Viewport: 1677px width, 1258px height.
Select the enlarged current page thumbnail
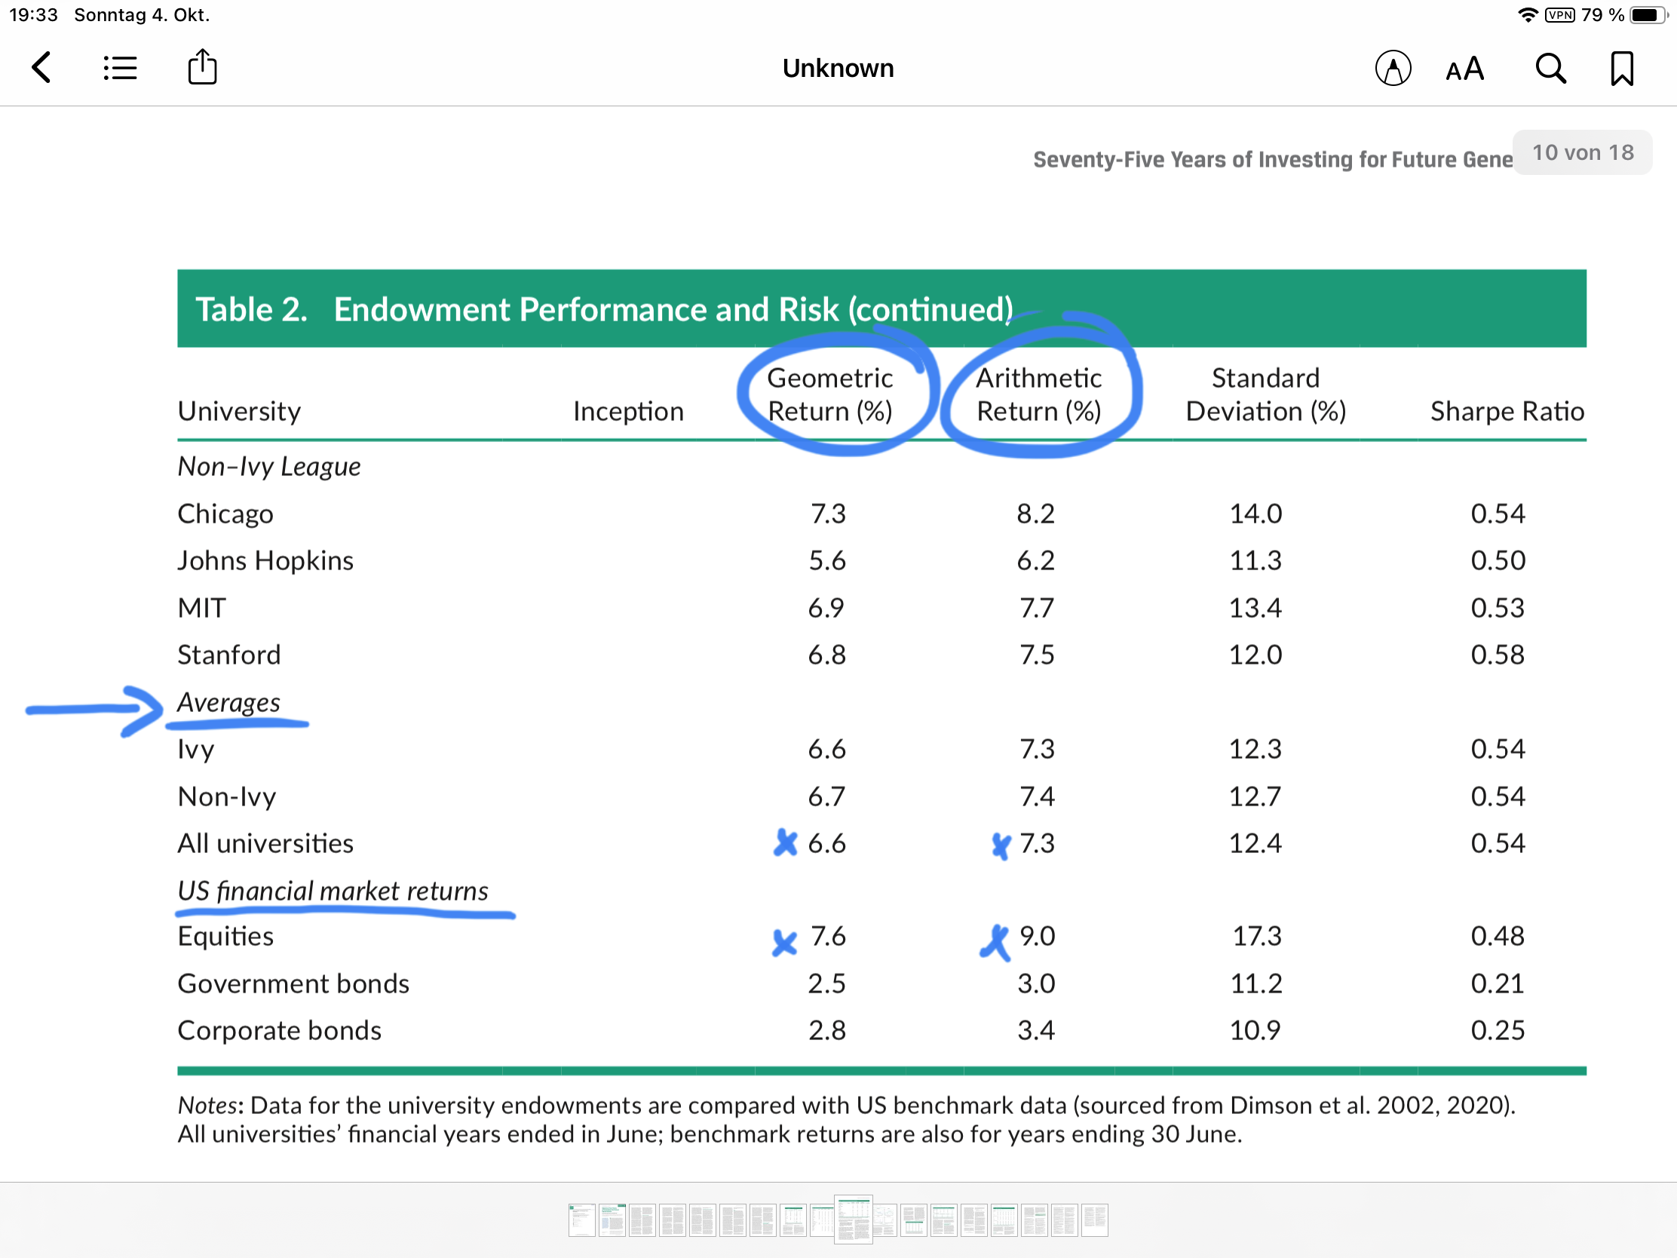click(853, 1220)
